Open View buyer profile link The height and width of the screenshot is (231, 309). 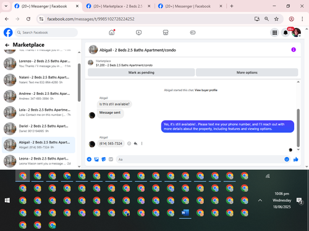[206, 90]
